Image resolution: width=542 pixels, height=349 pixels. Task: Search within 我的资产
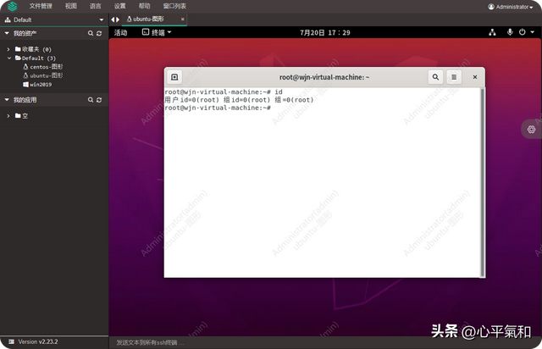click(x=91, y=33)
